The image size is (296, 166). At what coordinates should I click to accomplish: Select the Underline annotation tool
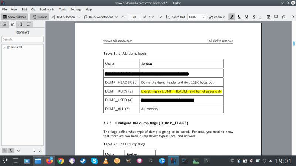point(239,17)
